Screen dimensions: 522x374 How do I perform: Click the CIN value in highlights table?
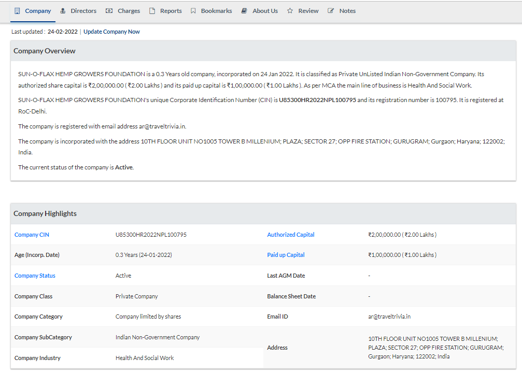click(x=151, y=235)
